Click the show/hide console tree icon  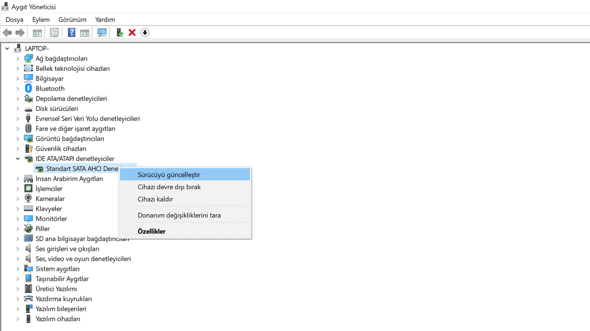click(x=37, y=33)
